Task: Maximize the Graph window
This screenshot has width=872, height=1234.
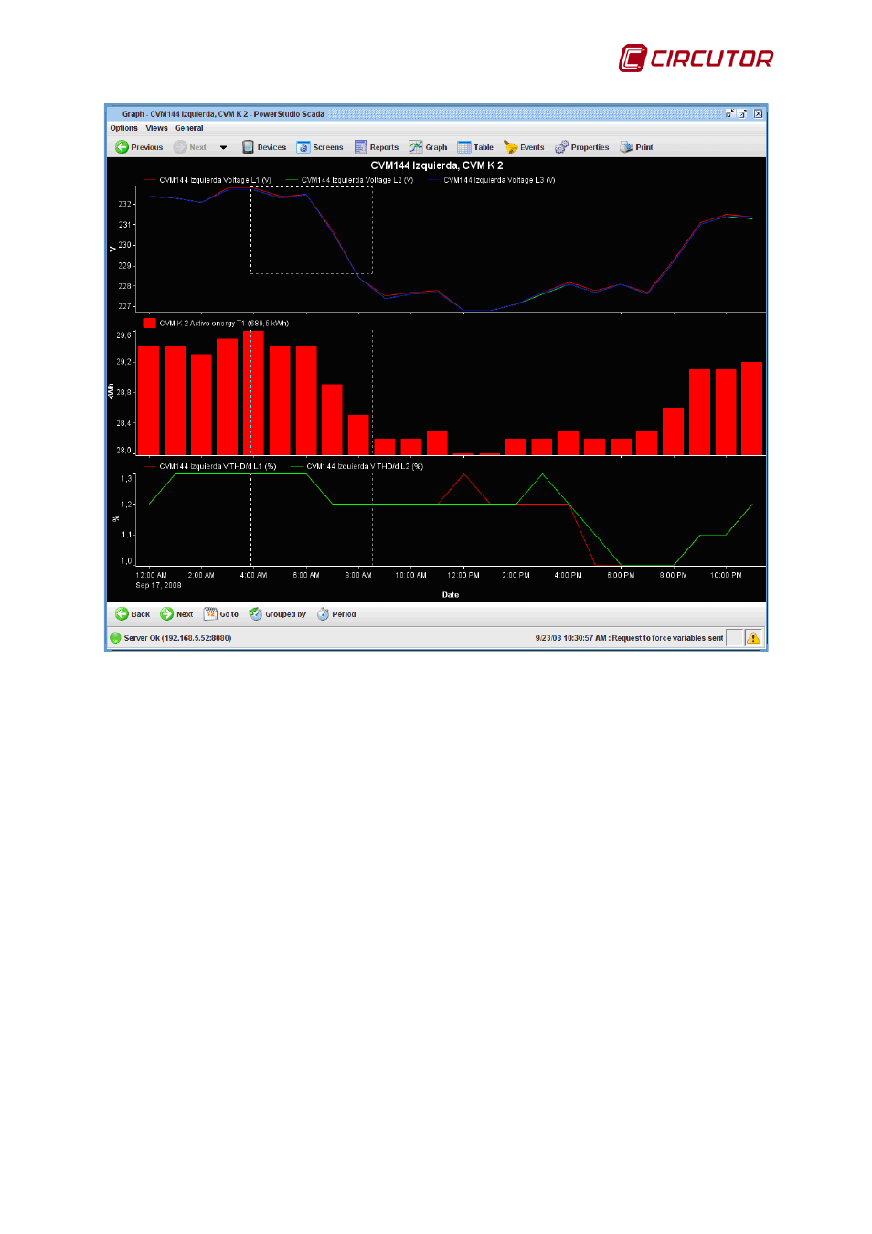Action: [743, 114]
